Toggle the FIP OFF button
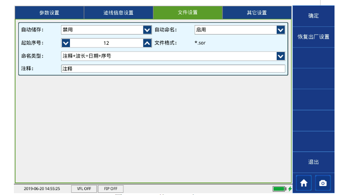The image size is (339, 195). (111, 189)
